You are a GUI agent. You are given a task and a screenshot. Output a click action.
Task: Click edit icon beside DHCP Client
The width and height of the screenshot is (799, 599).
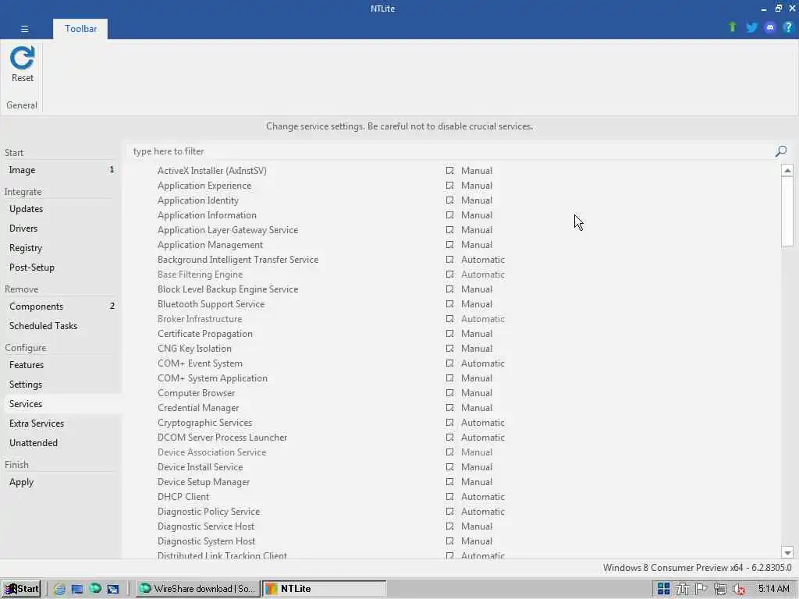[449, 497]
